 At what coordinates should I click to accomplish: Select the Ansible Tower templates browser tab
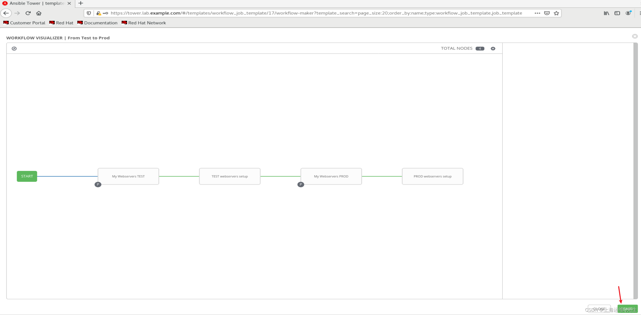pos(36,3)
